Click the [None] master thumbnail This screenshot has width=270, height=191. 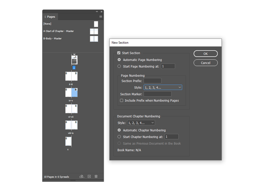pos(96,24)
